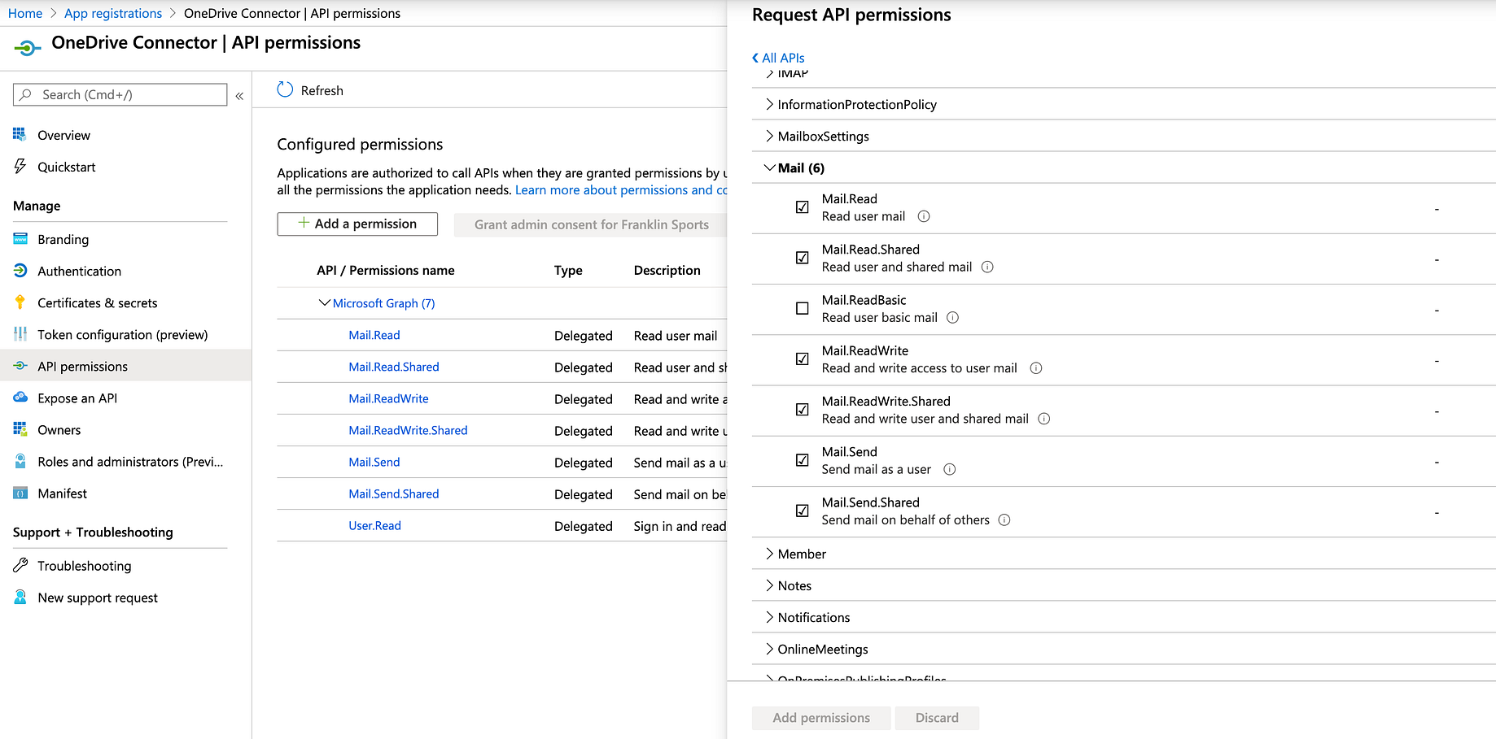Click the New support request icon
The width and height of the screenshot is (1496, 739).
point(20,597)
